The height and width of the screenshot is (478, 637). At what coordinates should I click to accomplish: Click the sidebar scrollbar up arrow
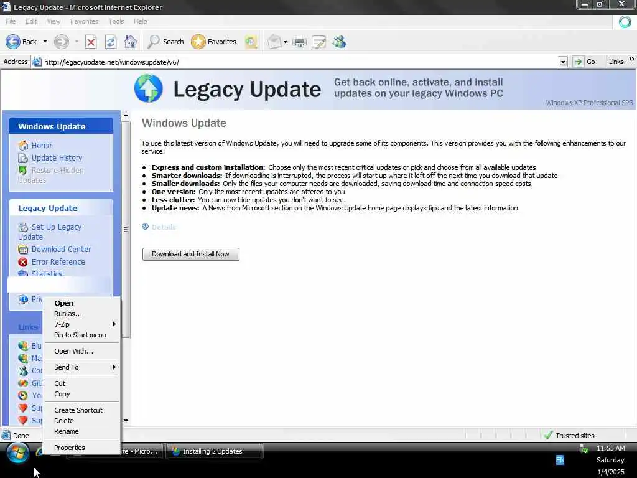[x=126, y=115]
